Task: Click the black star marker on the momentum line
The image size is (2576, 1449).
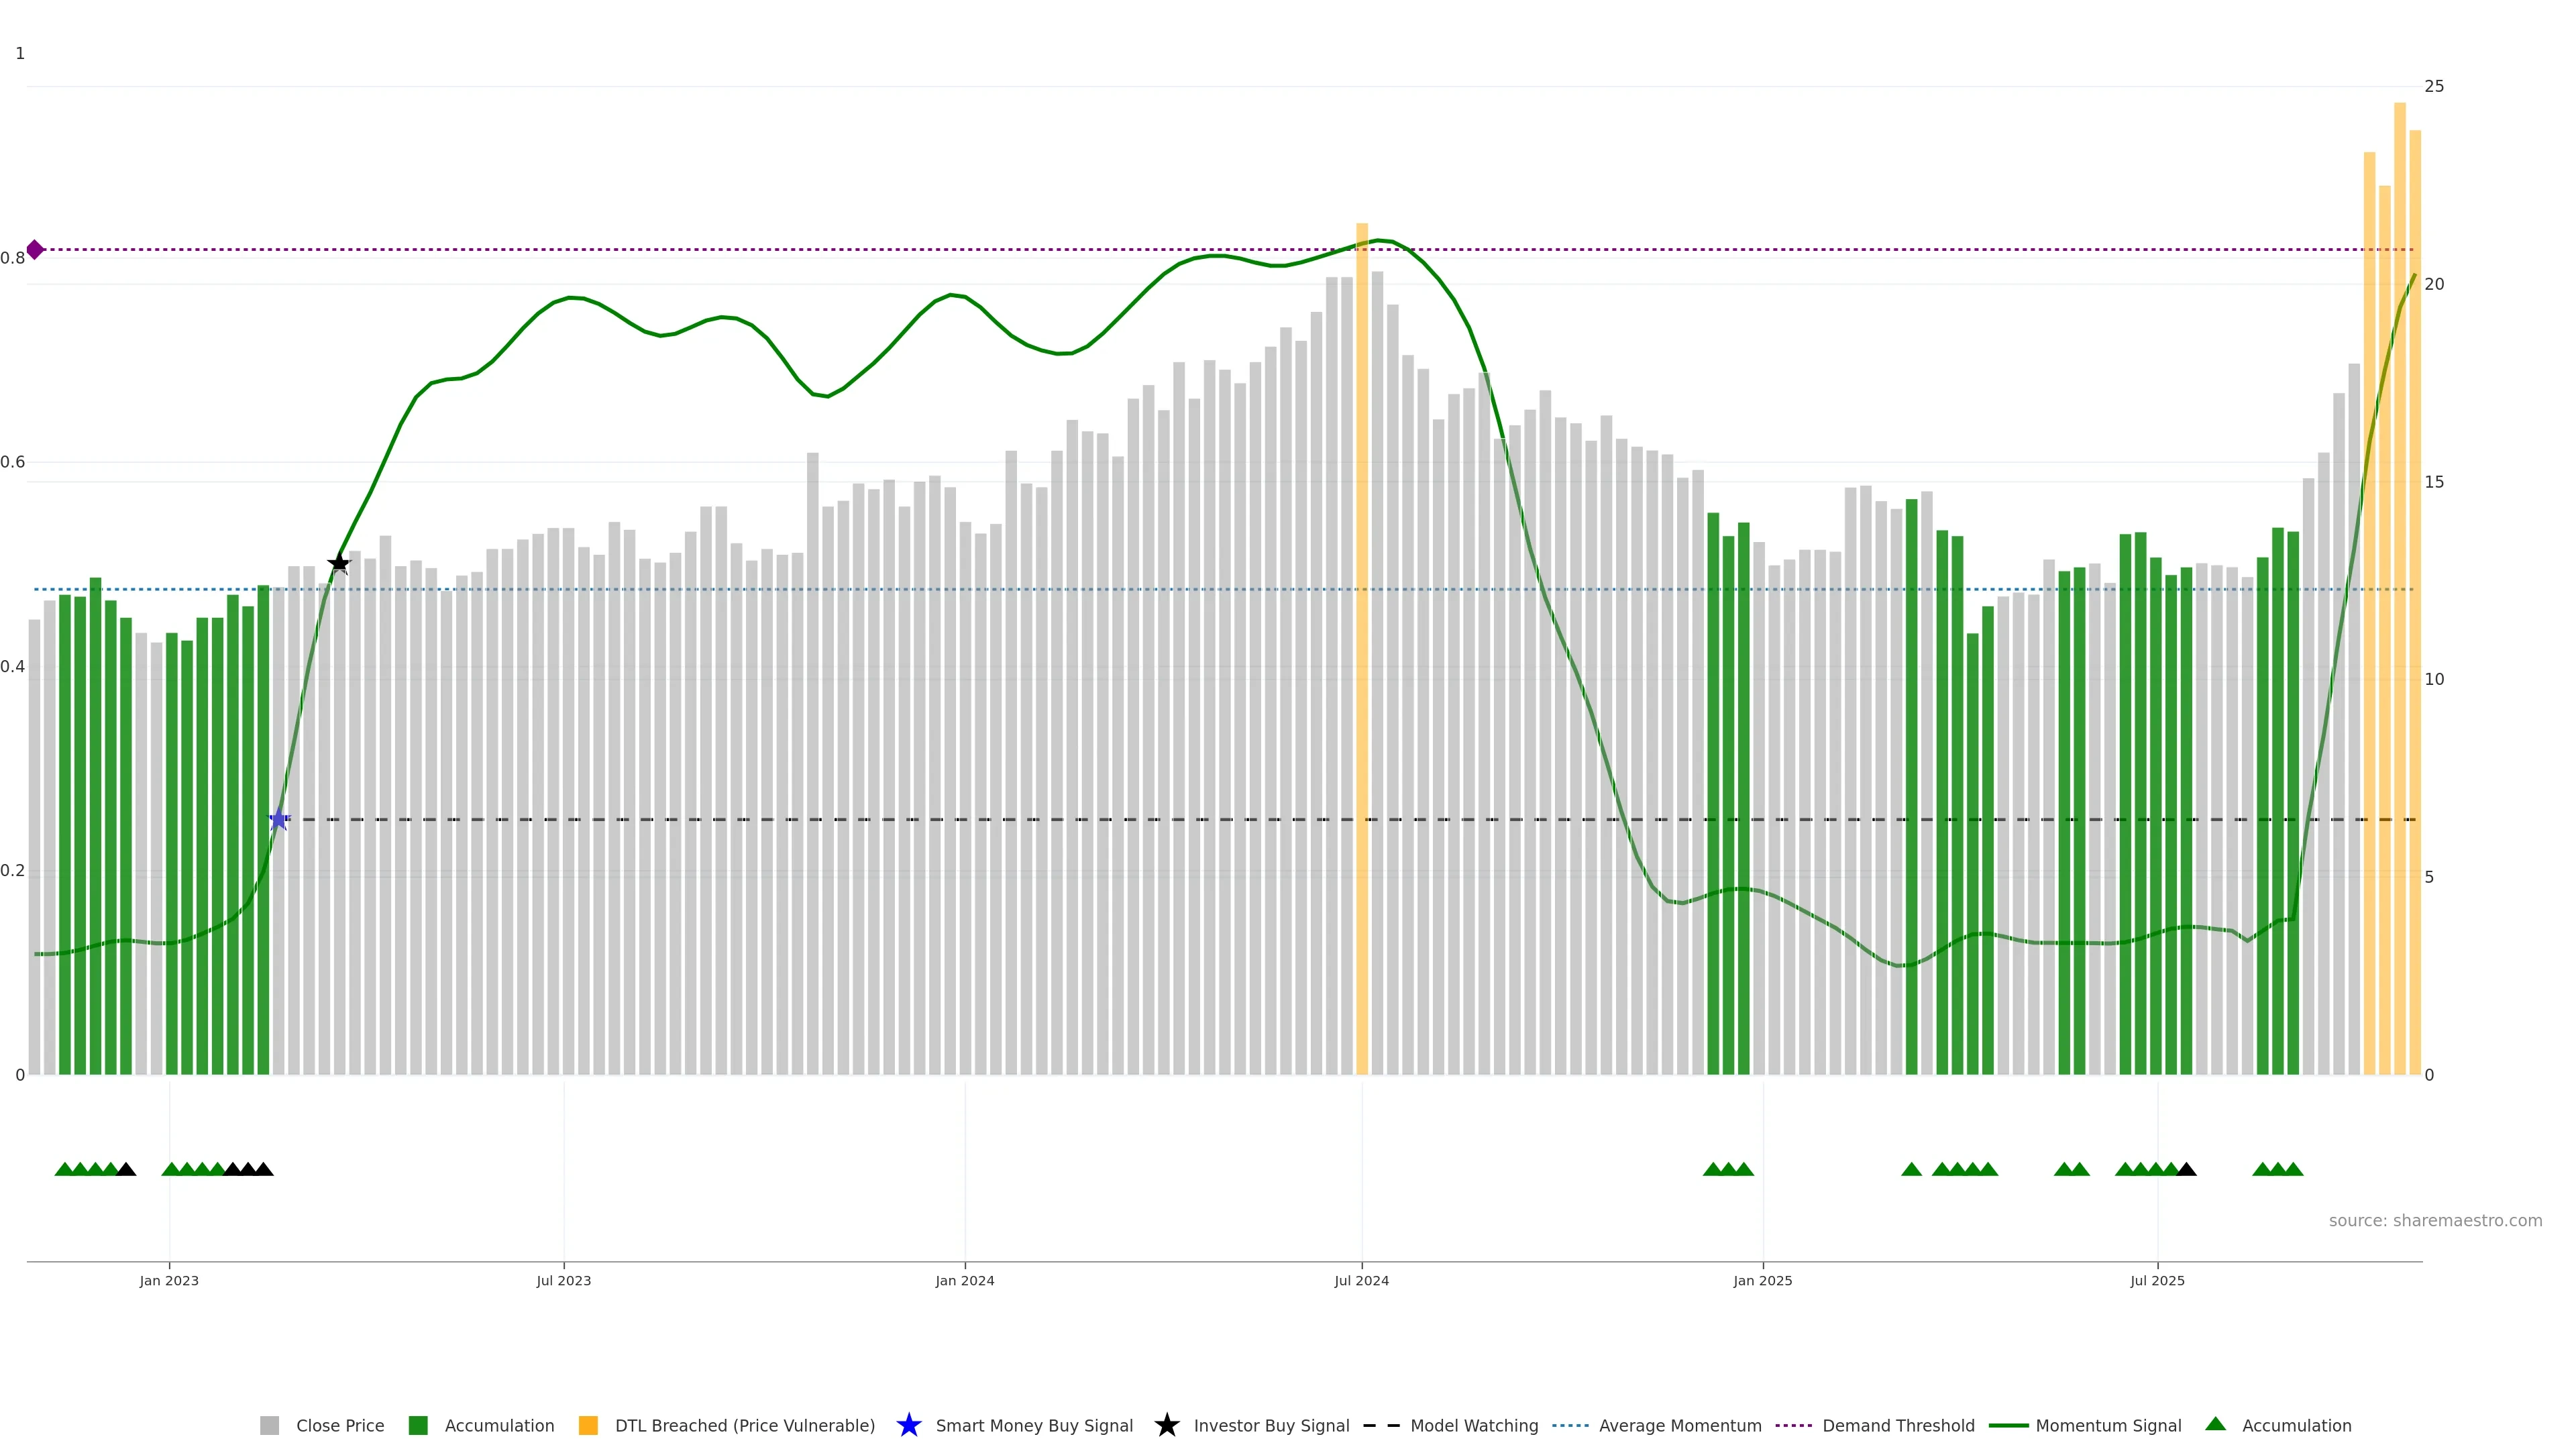Action: click(339, 563)
